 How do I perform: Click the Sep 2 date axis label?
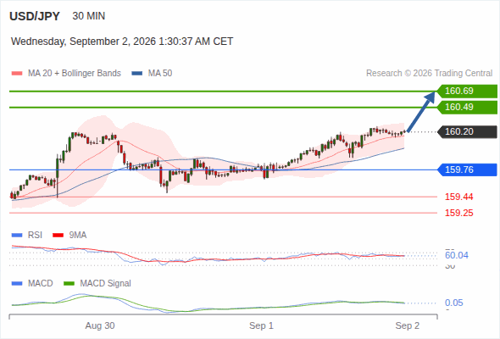pos(408,325)
